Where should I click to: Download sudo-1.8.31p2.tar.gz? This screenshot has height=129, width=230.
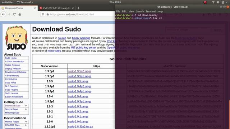(80, 126)
